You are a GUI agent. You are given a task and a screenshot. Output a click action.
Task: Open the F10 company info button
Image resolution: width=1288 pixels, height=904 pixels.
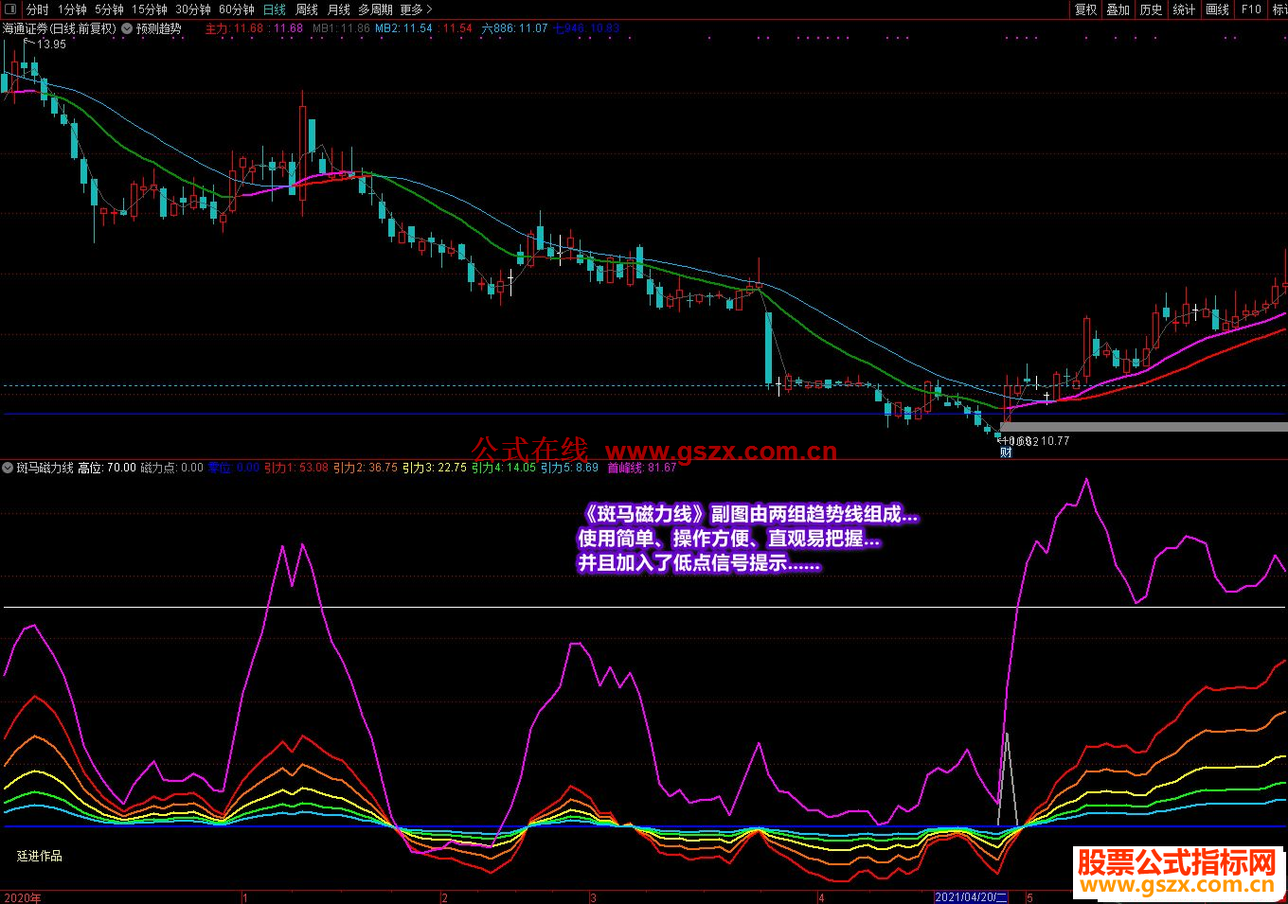pos(1251,9)
